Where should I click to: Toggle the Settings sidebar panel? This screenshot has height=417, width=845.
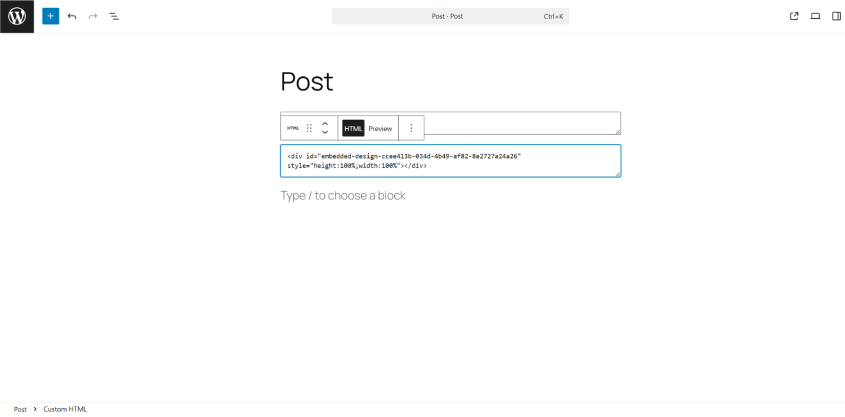pos(836,16)
